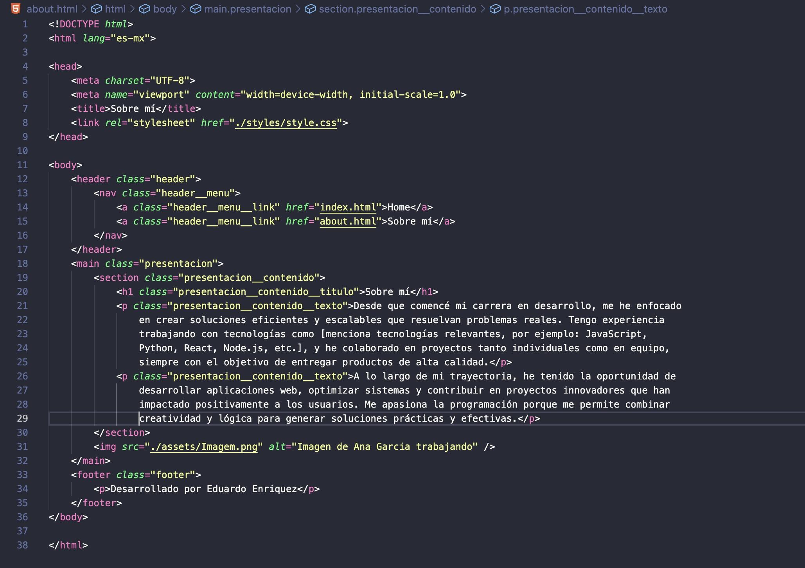Click the closing html tag

coord(68,545)
